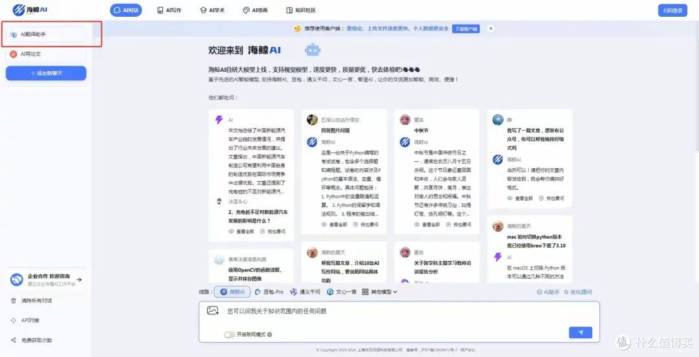This screenshot has width=699, height=357.
Task: Click the 匿名 avatar on the 中秋节 card
Action: [405, 120]
